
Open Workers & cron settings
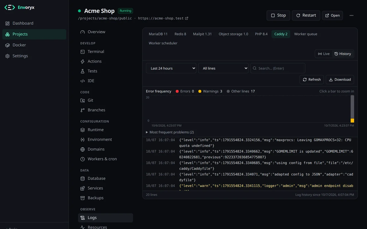pos(106,159)
